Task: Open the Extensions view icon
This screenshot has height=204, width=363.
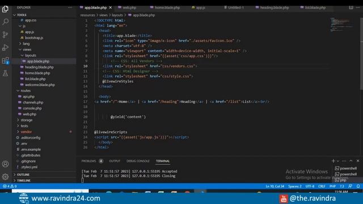Action: (x=5, y=61)
